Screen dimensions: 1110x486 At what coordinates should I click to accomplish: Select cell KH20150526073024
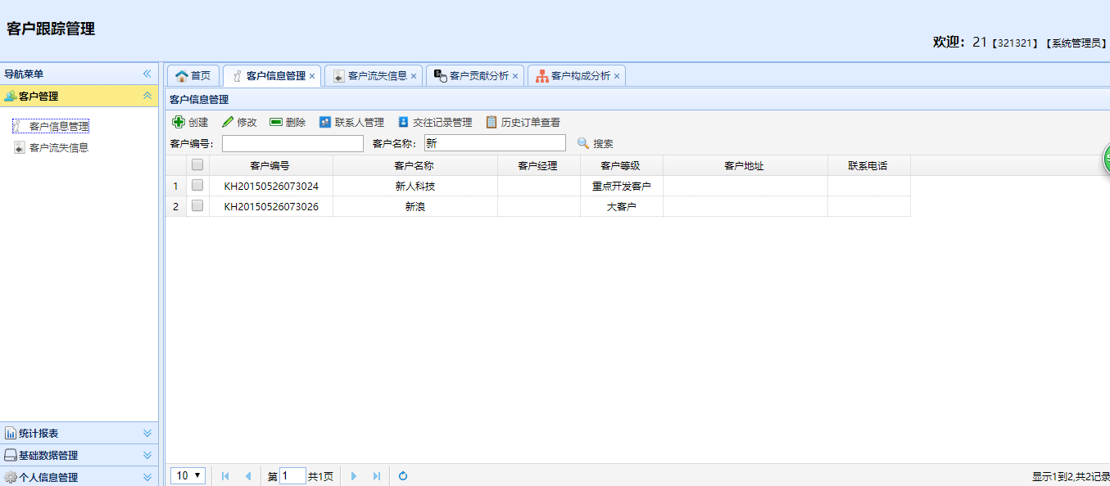coord(271,186)
